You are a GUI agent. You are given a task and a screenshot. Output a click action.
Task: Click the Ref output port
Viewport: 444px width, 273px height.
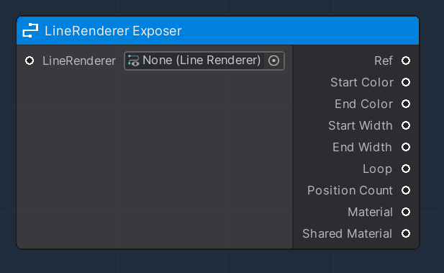[406, 61]
